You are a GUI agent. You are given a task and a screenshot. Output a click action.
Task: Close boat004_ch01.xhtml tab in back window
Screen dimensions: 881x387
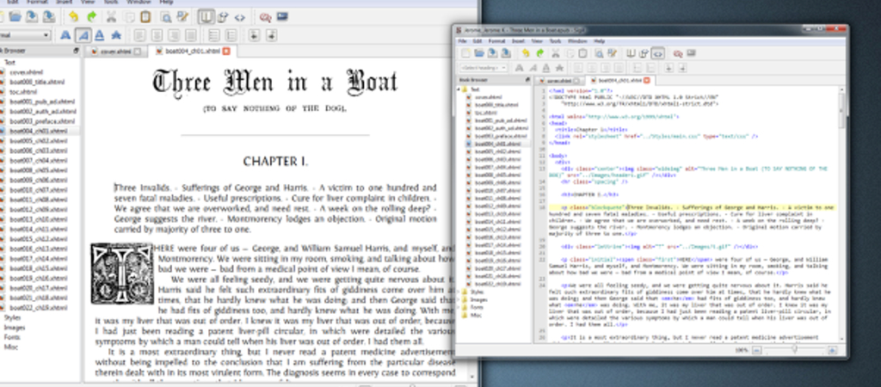point(226,51)
